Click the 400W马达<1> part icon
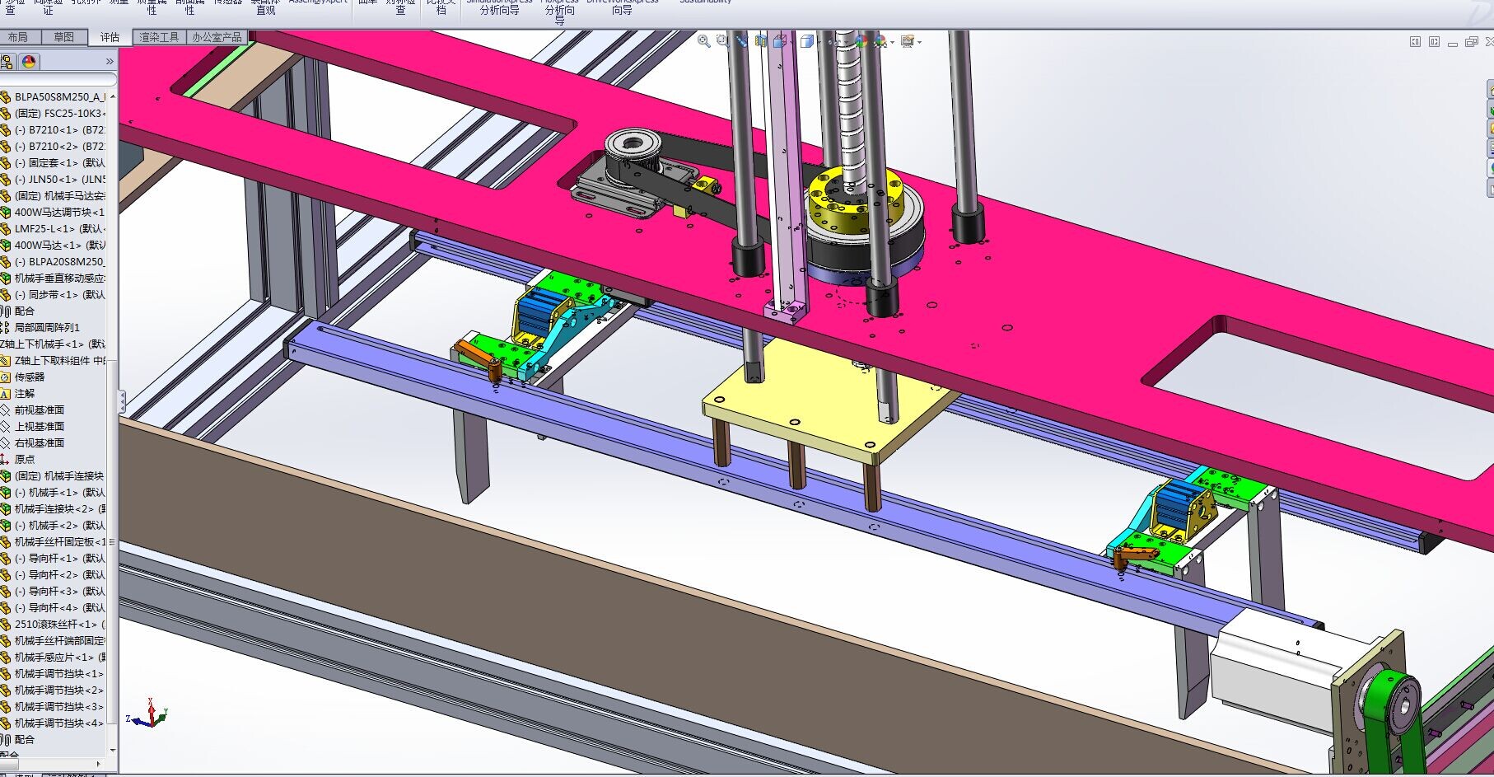 (5, 245)
